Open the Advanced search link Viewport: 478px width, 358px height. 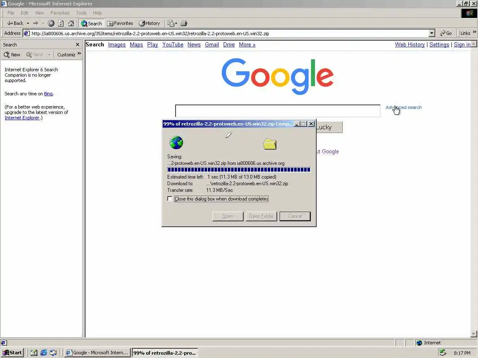pos(404,107)
